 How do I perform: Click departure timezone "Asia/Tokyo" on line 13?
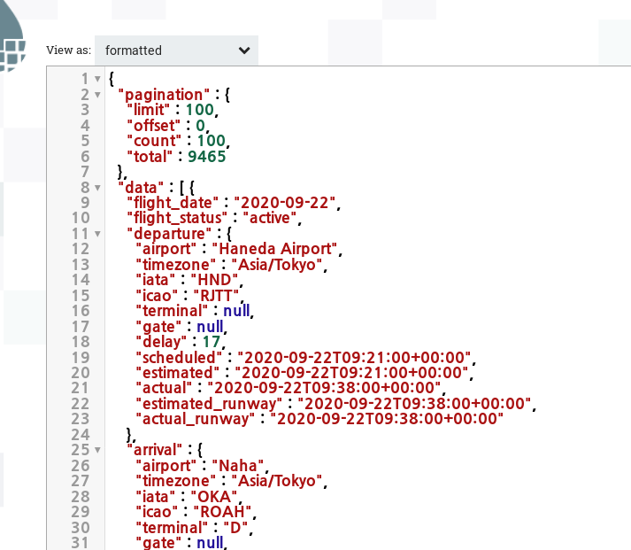click(x=277, y=265)
